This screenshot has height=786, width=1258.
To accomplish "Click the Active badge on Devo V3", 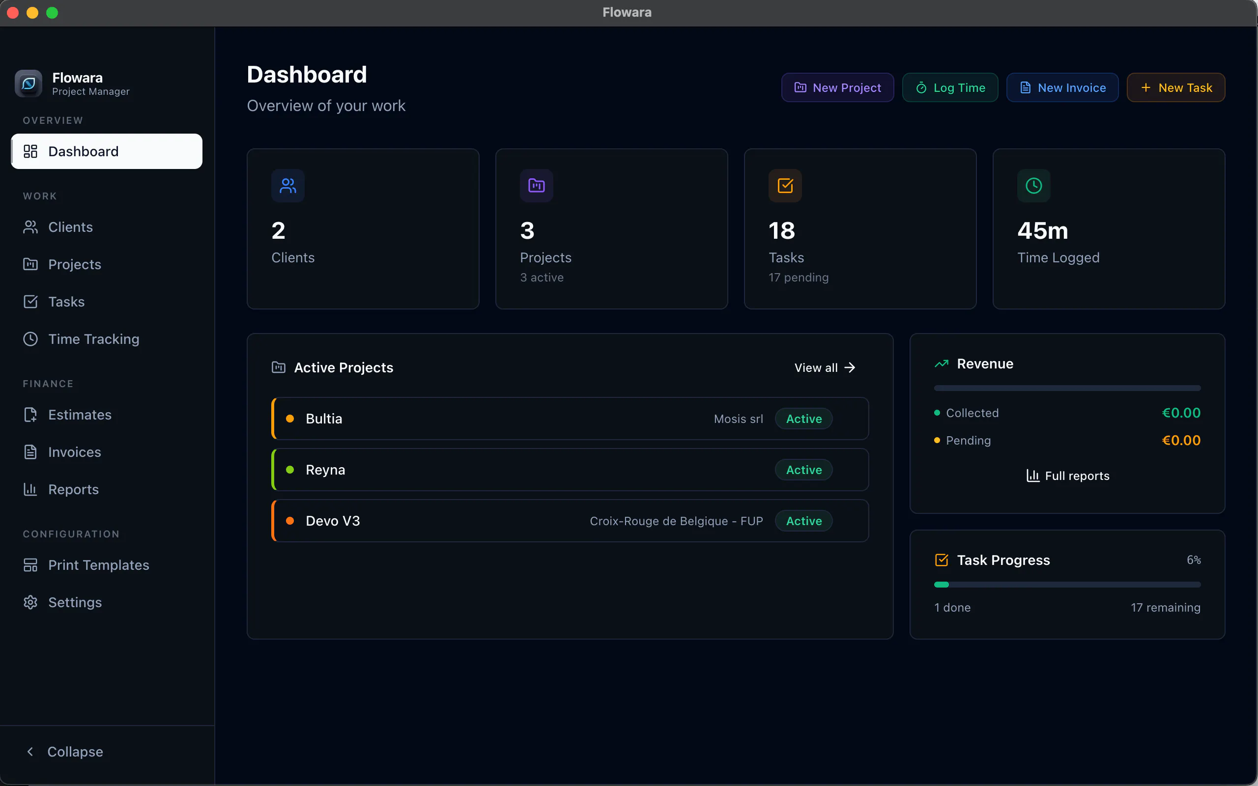I will pyautogui.click(x=803, y=520).
